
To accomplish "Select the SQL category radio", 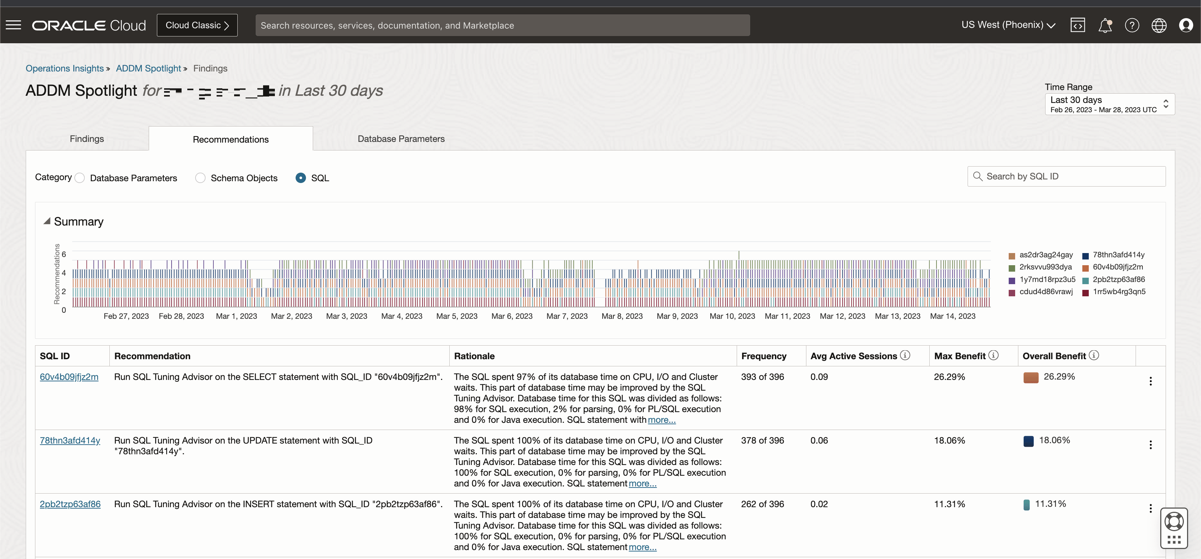I will click(x=301, y=178).
